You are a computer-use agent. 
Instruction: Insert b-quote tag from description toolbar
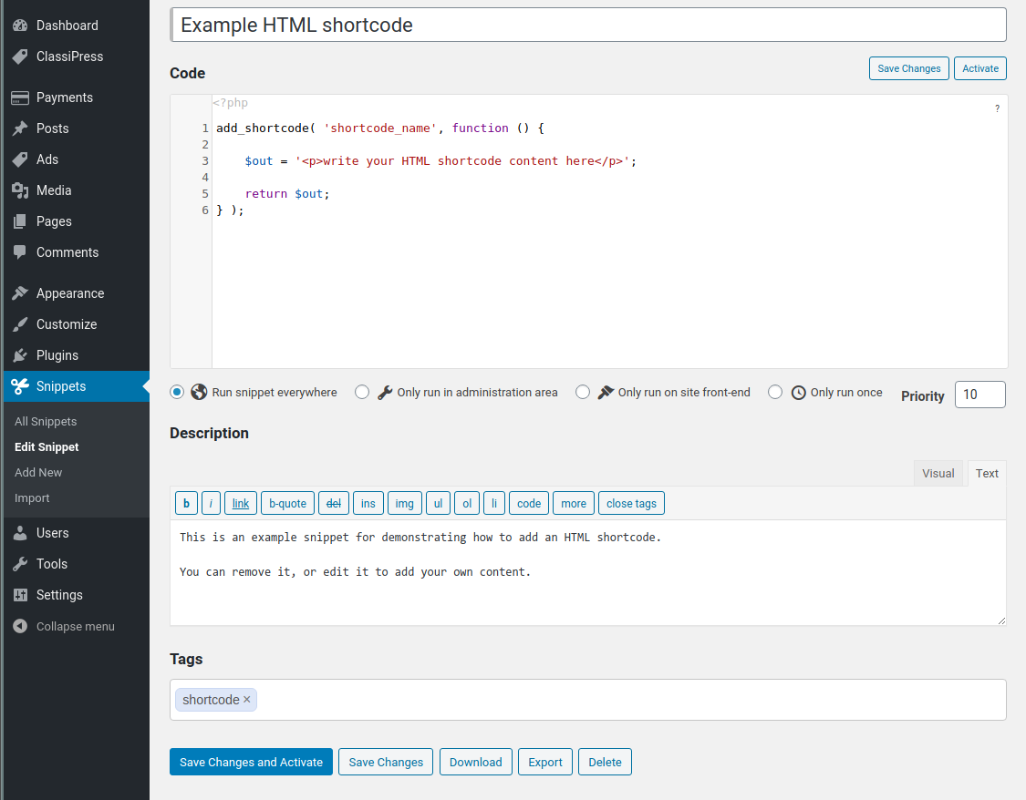pyautogui.click(x=287, y=503)
